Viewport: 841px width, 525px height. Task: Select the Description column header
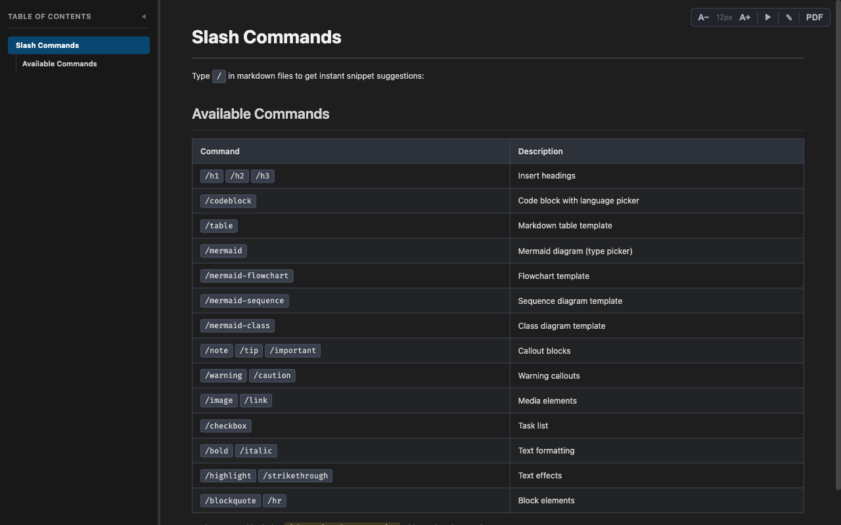pyautogui.click(x=540, y=151)
